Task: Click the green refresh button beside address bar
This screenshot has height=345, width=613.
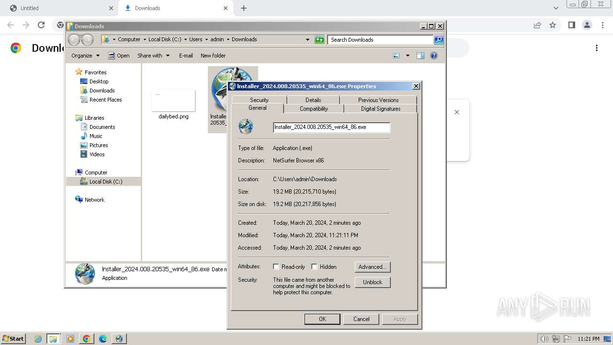Action: pos(319,40)
